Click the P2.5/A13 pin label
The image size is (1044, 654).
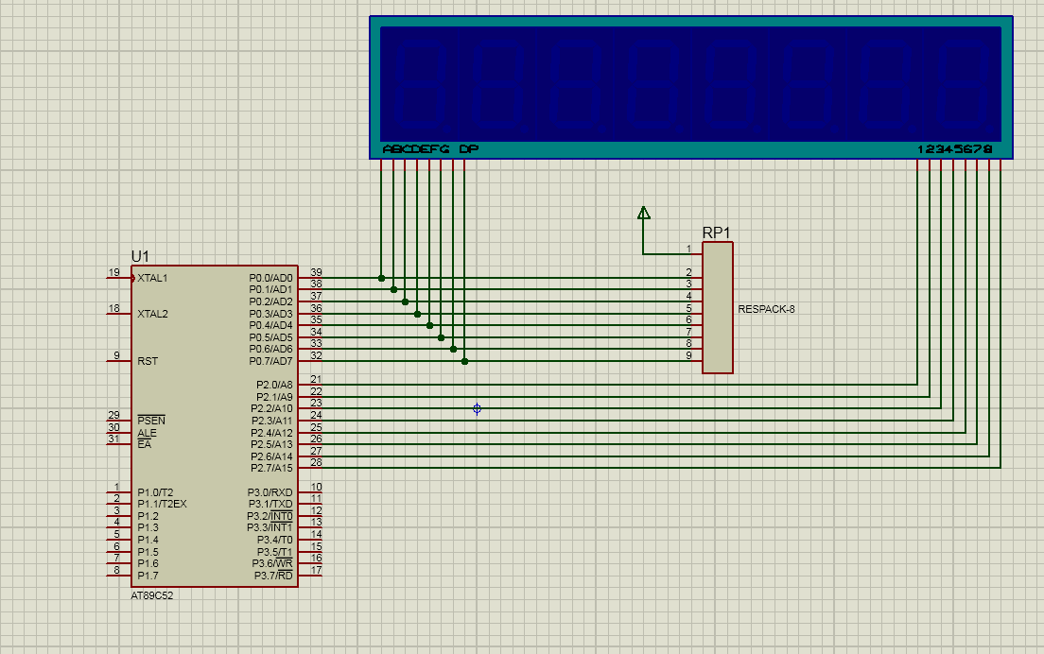(271, 444)
